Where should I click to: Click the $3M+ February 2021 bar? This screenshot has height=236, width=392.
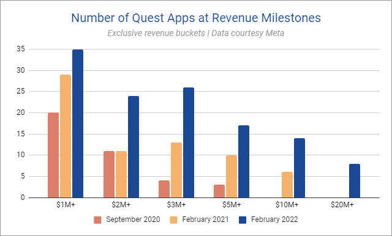pos(176,170)
